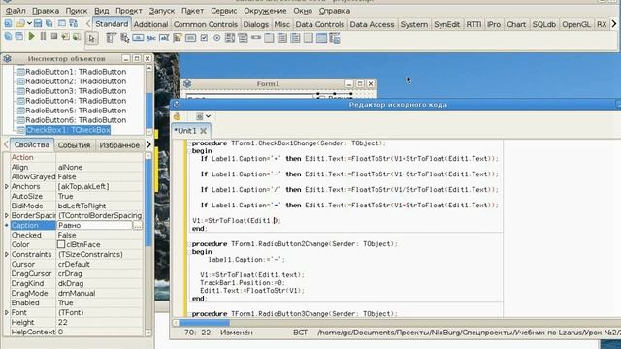Pick the TScrollBar component in the palette
Screen dimensions: 621x349
coord(256,38)
